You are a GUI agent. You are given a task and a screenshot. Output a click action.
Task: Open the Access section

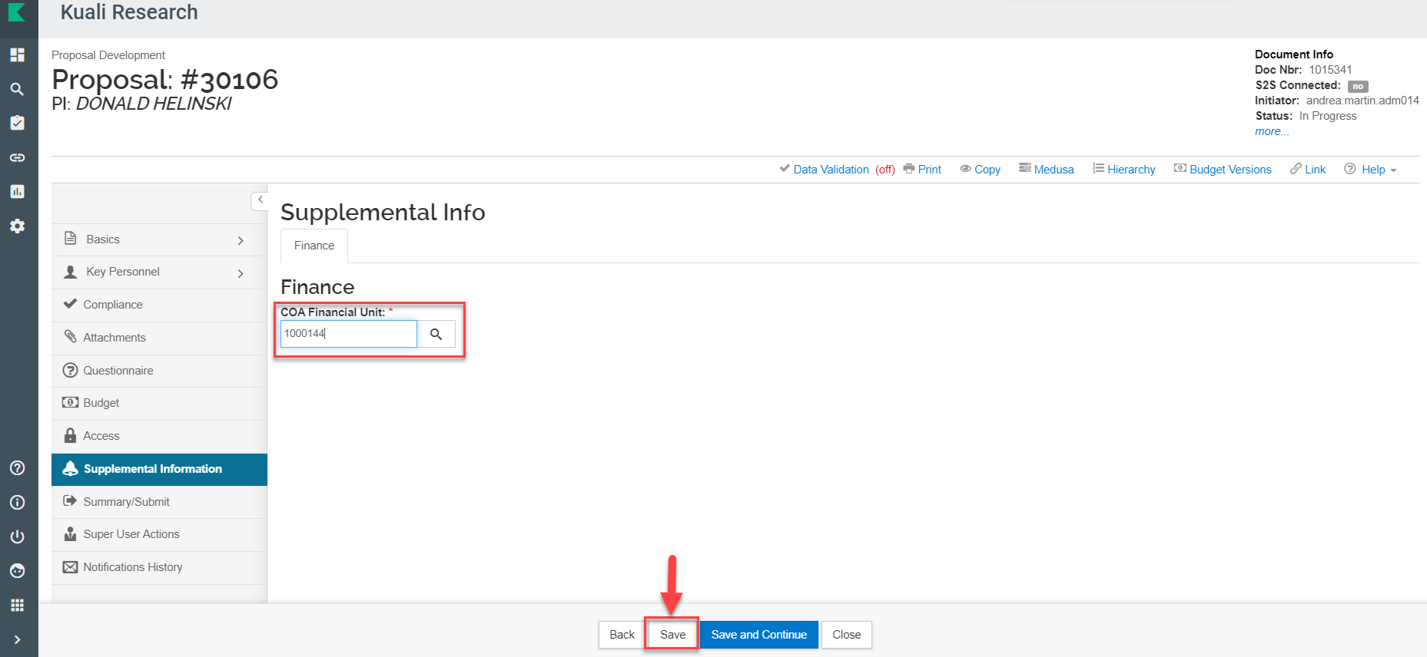click(x=159, y=436)
